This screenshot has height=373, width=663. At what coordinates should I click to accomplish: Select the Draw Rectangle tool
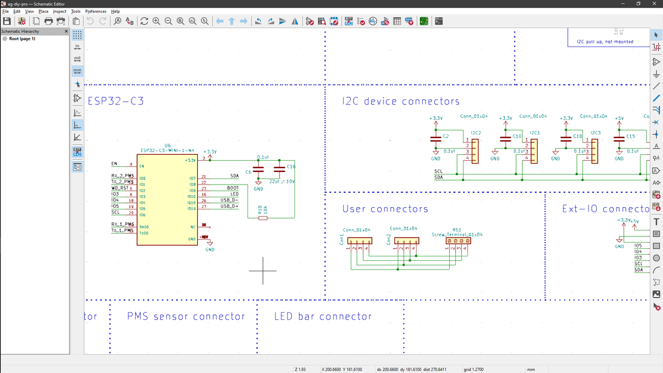656,246
